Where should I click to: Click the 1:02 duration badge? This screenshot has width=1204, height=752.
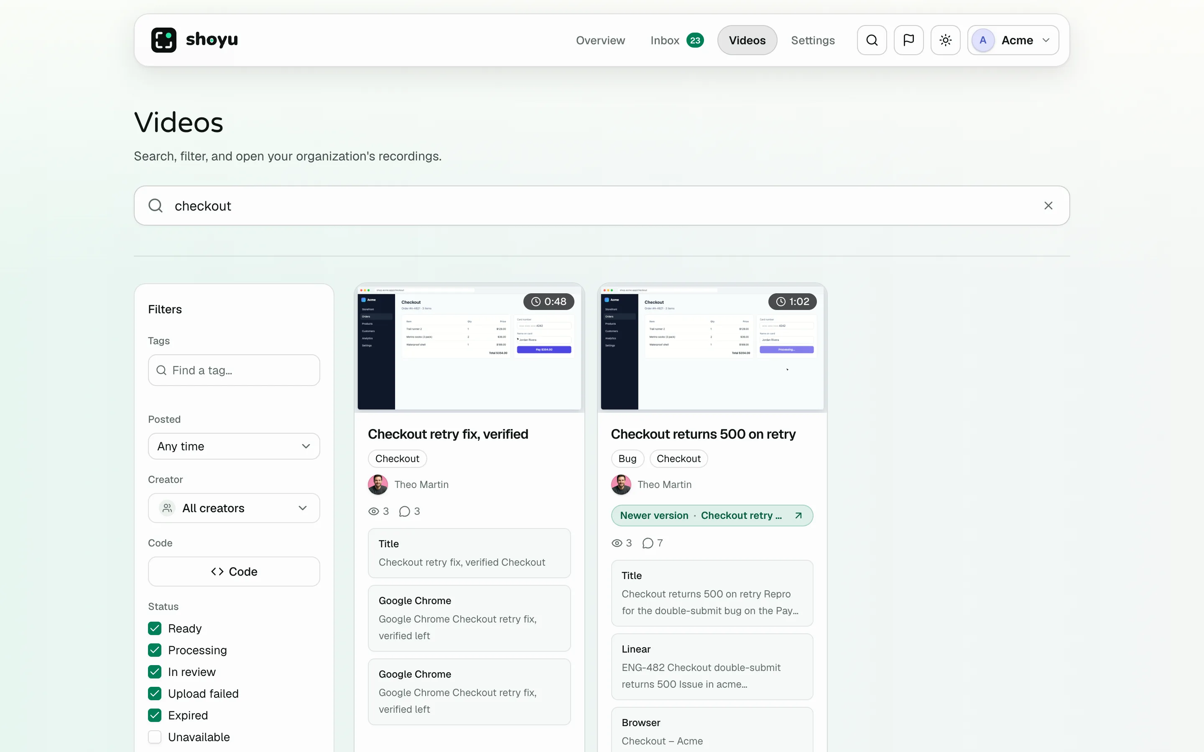793,301
